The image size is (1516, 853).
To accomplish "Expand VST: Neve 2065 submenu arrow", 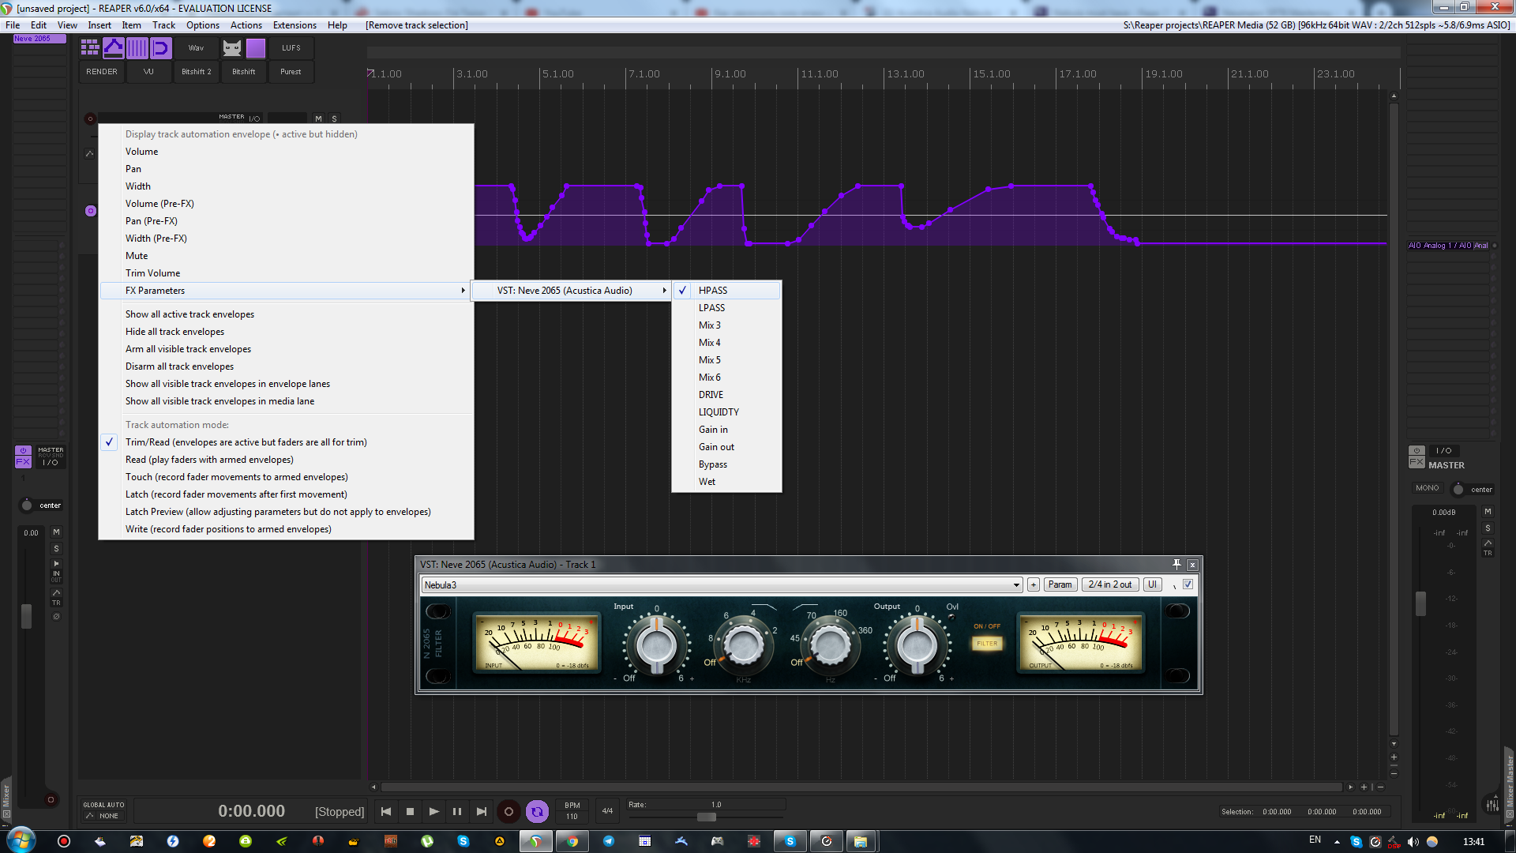I will click(664, 291).
